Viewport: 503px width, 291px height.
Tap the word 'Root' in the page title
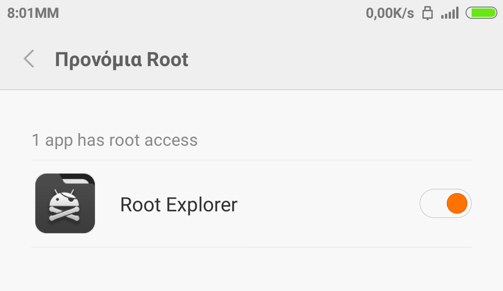168,60
